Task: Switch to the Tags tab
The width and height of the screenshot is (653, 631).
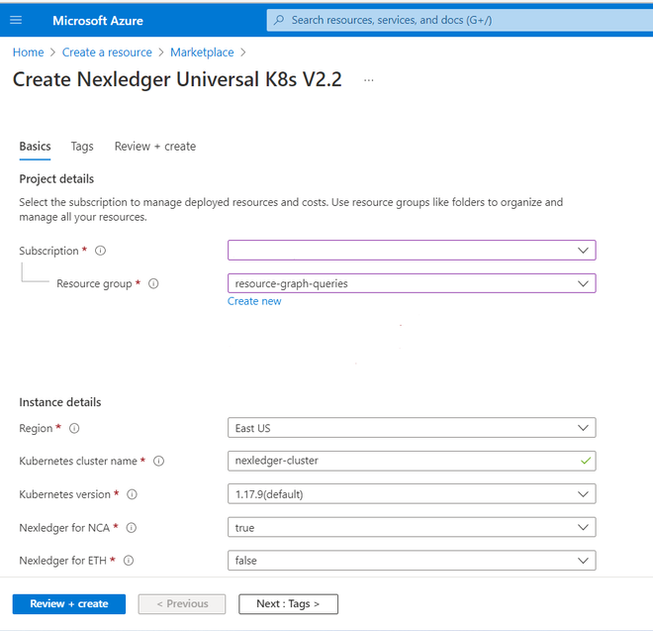Action: pos(82,147)
